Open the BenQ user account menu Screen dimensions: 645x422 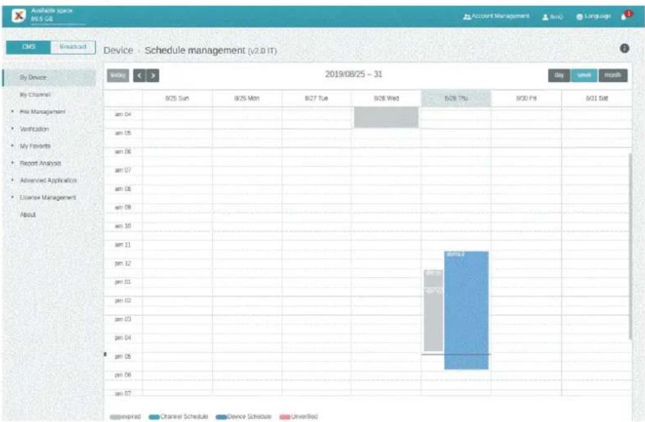click(552, 16)
